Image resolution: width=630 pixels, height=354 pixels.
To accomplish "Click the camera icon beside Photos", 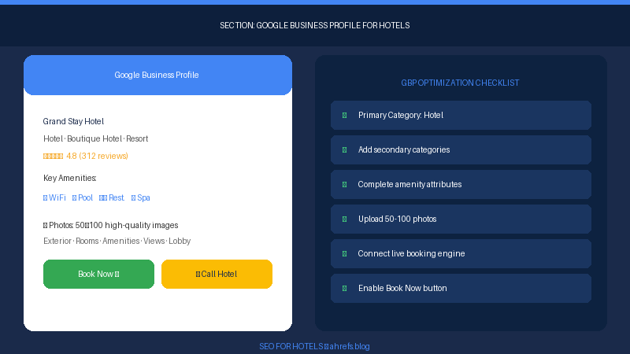I will (46, 226).
